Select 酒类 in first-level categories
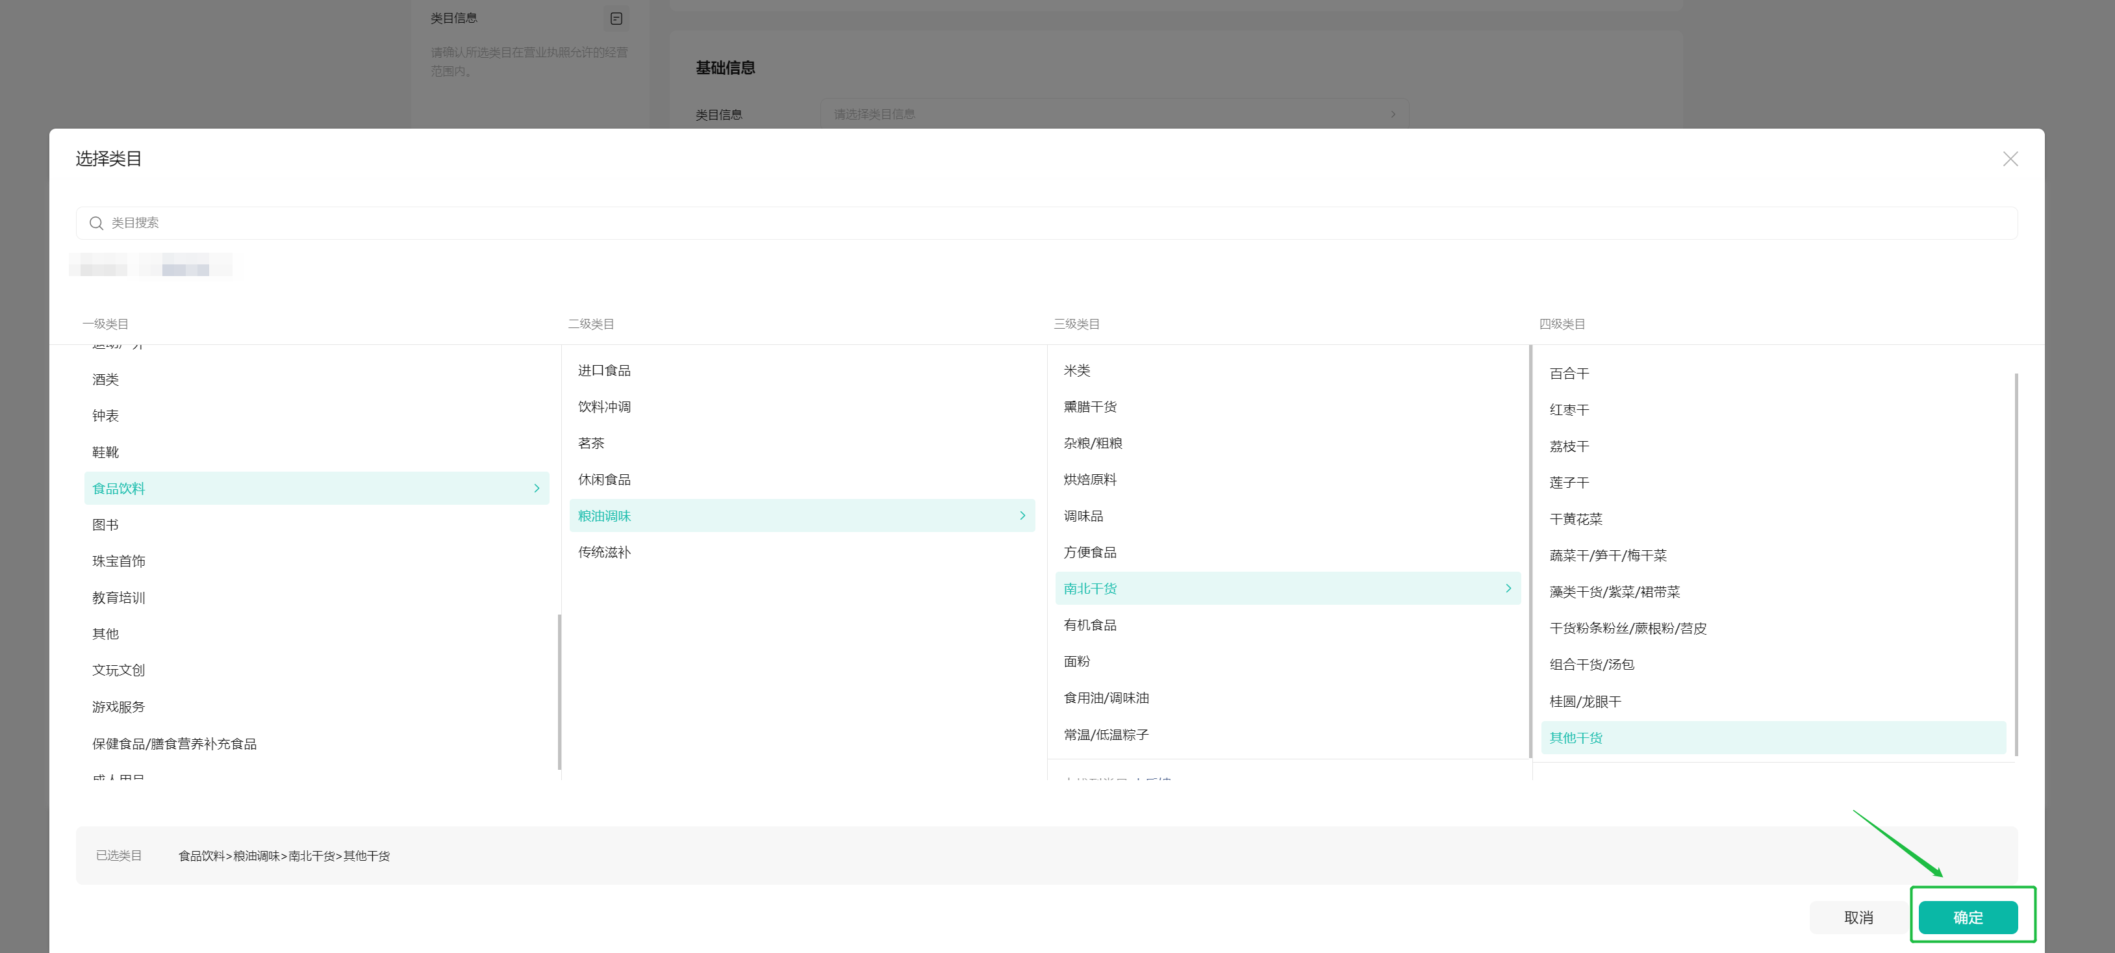Screen dimensions: 2115x953 point(106,379)
